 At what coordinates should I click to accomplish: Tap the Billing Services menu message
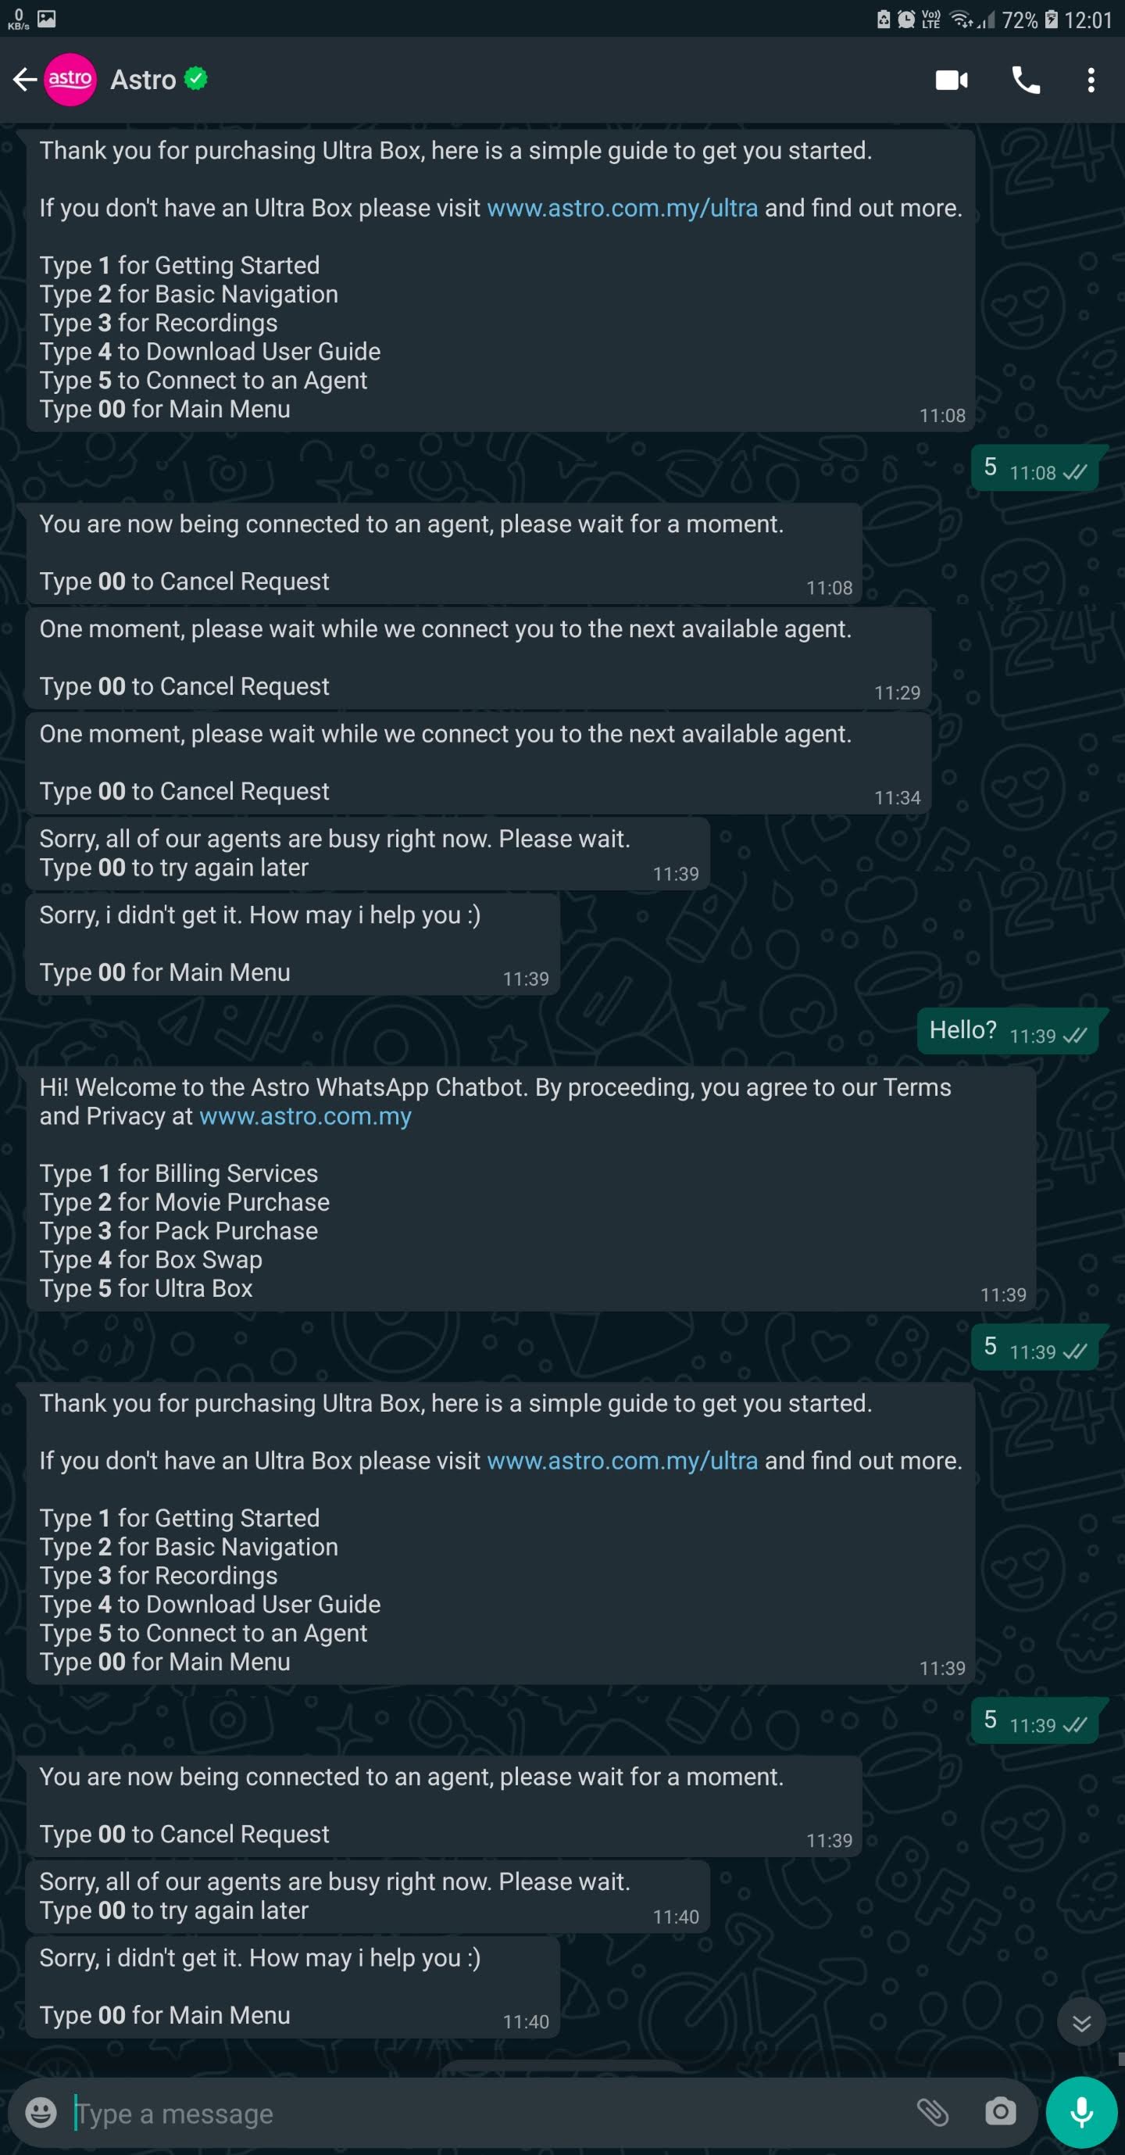[x=531, y=1188]
